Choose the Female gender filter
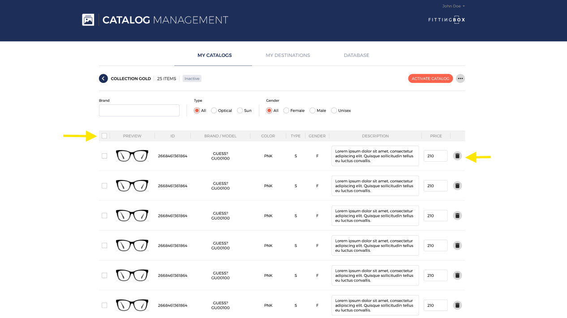The image size is (567, 318). 286,111
